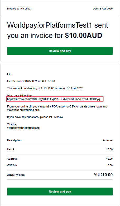The height and width of the screenshot is (206, 120).
Task: Click the top Review and pay button
Action: click(60, 51)
